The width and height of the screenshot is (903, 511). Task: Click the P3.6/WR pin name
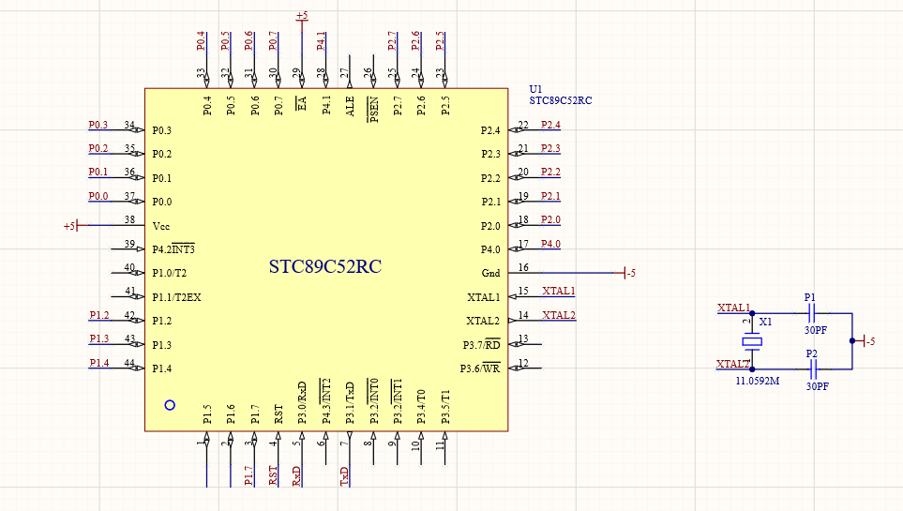point(480,368)
